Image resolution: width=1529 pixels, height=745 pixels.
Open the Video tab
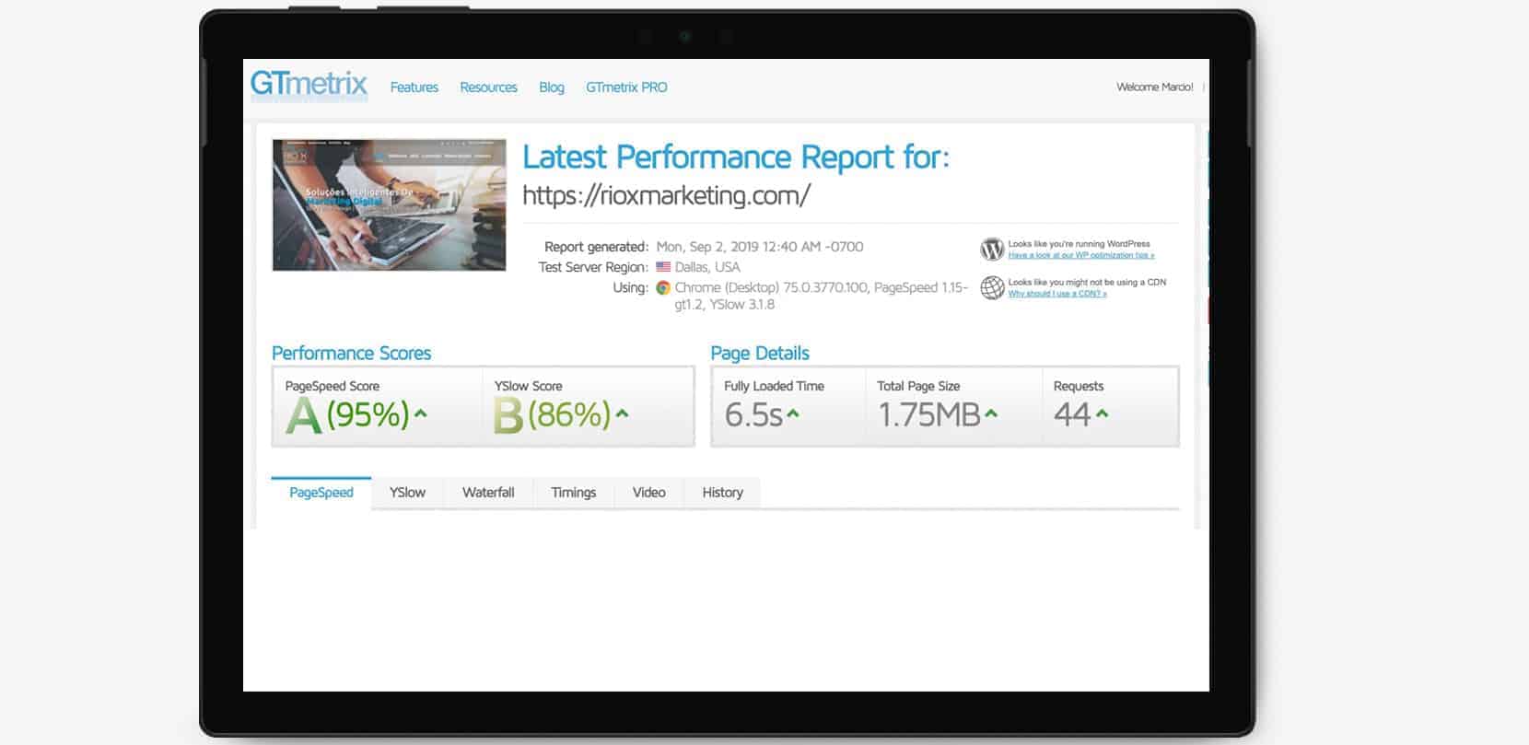[x=649, y=493]
